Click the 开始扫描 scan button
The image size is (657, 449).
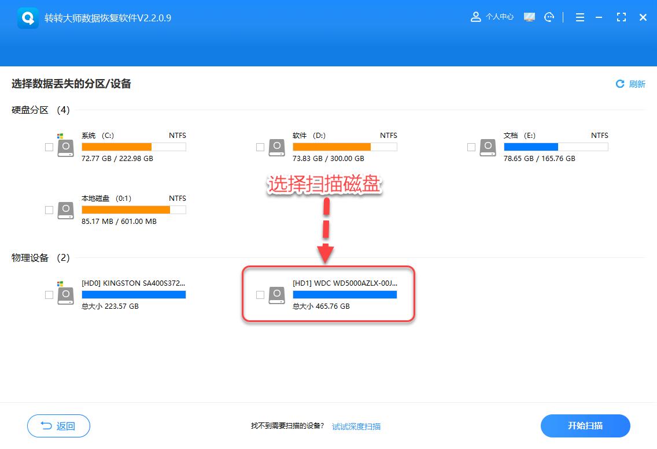click(585, 425)
